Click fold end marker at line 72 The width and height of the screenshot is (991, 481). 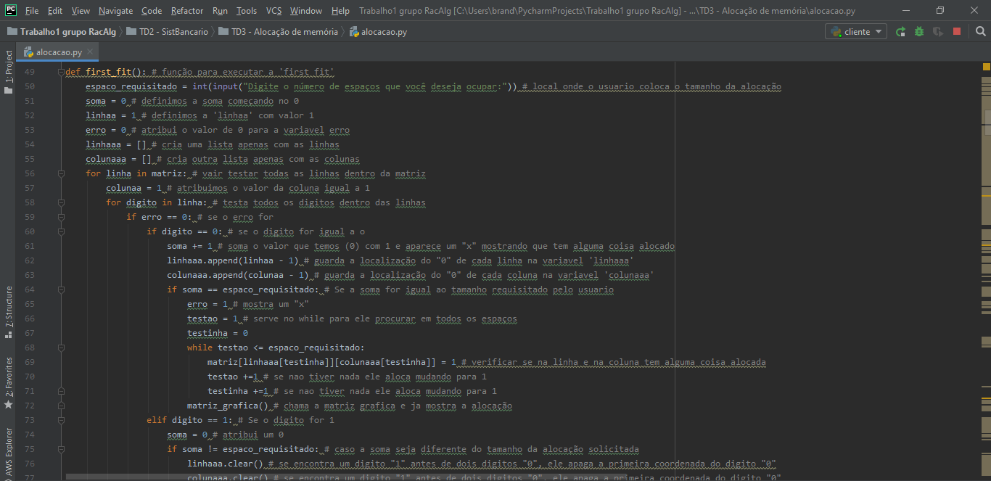pos(61,406)
